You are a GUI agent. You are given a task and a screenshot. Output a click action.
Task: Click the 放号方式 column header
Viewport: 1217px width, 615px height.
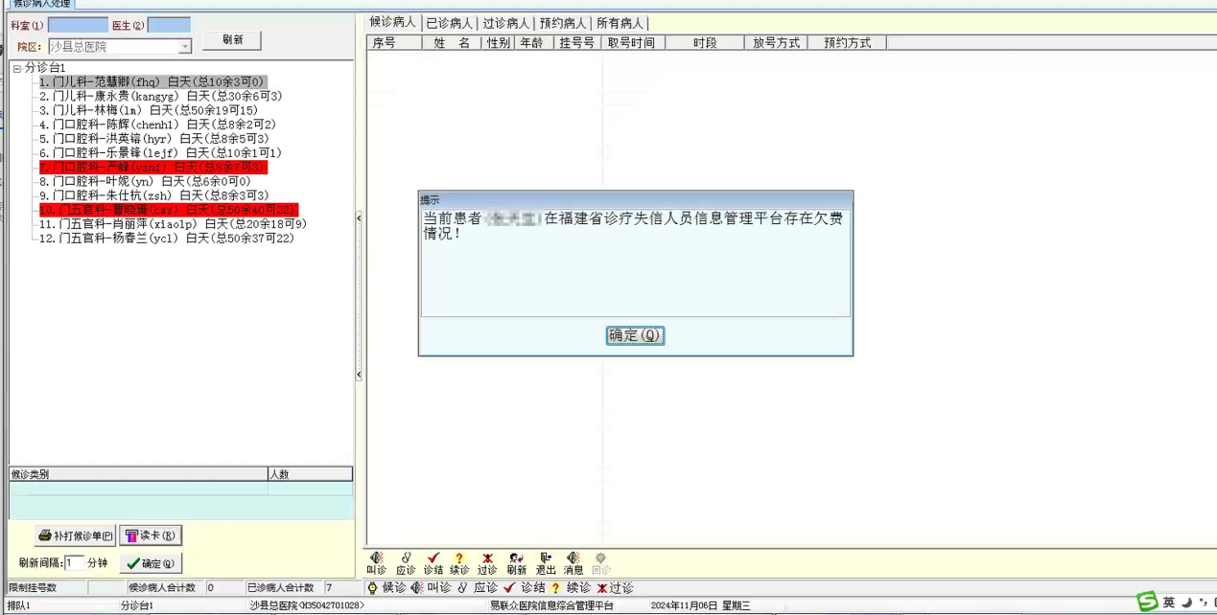pyautogui.click(x=777, y=43)
